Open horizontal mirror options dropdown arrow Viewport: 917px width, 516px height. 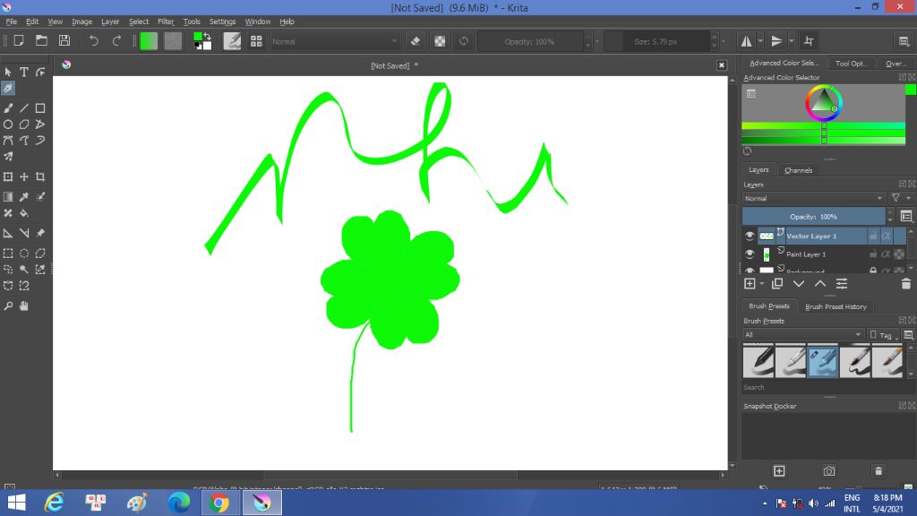pyautogui.click(x=760, y=41)
